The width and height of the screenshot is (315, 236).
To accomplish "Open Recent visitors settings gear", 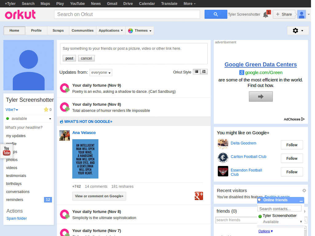I will coord(304,191).
